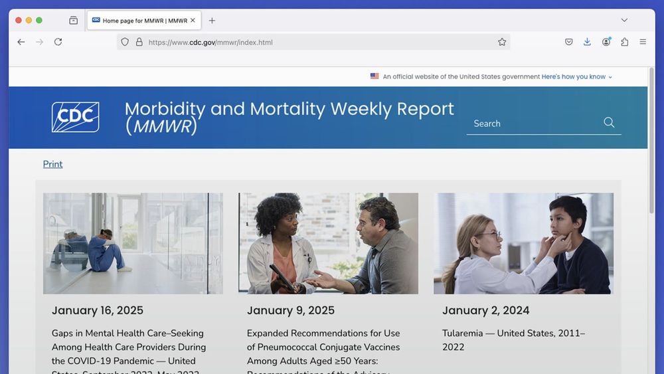Click the address bar URL
The image size is (664, 374).
click(x=210, y=43)
